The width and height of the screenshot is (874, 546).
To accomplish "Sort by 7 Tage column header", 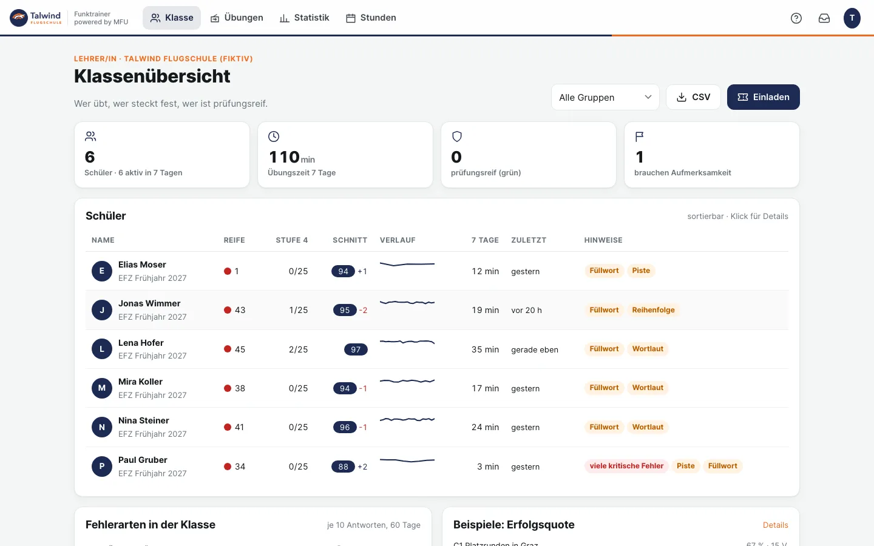I will click(x=485, y=240).
